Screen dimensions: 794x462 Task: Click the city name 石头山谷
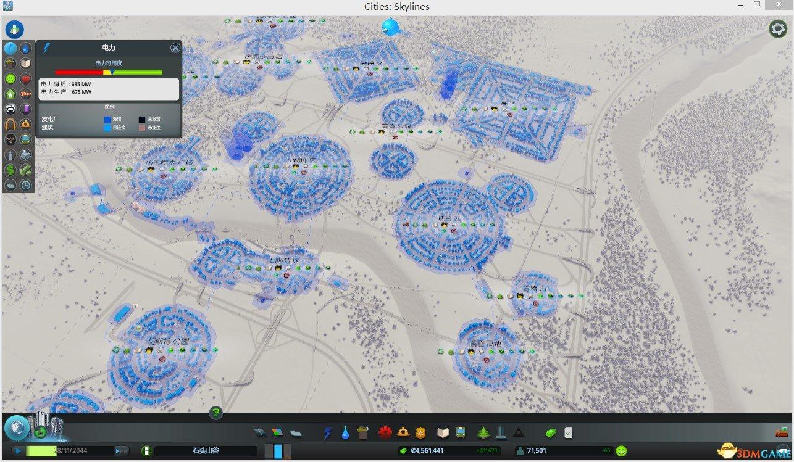(206, 451)
